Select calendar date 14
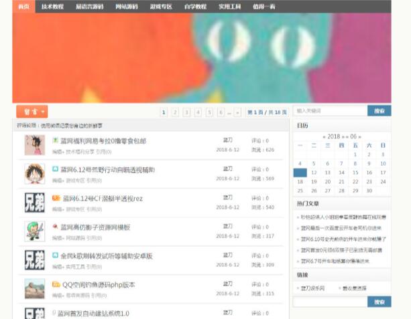 [x=341, y=173]
